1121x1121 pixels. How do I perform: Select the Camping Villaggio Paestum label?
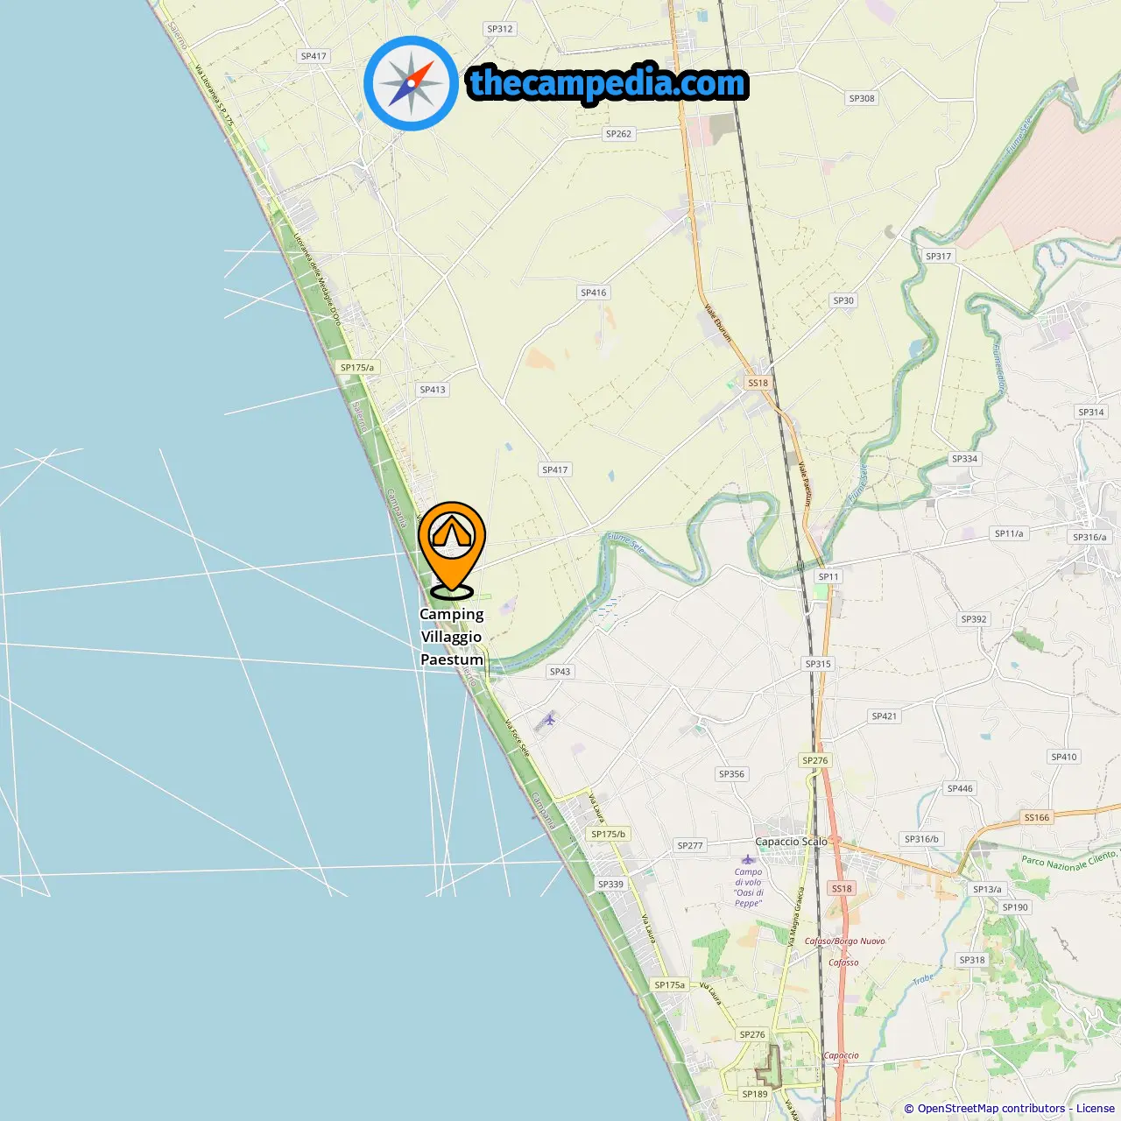pyautogui.click(x=452, y=637)
